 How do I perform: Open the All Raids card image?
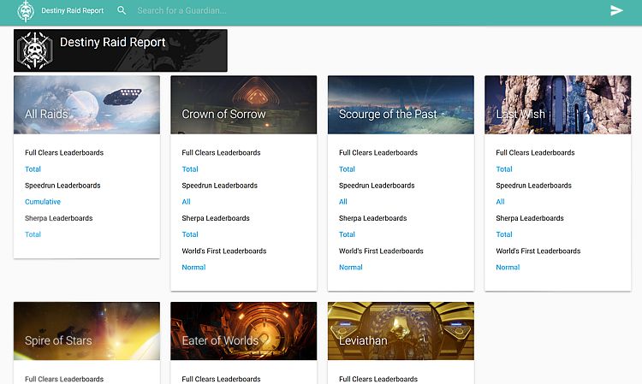[x=86, y=104]
